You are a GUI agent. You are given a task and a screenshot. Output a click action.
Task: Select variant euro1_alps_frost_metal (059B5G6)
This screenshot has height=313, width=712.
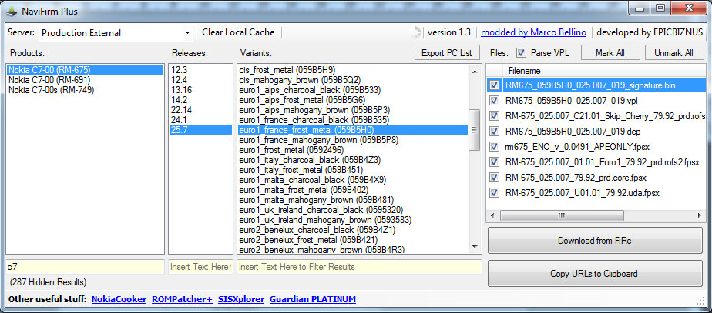[x=353, y=100]
